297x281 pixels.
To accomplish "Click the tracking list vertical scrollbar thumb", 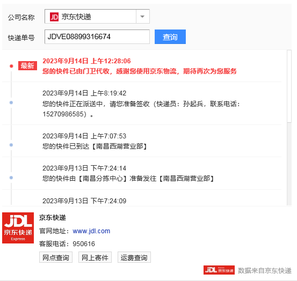I will pyautogui.click(x=289, y=86).
